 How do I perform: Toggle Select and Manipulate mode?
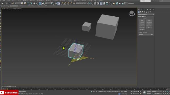pos(56,3)
